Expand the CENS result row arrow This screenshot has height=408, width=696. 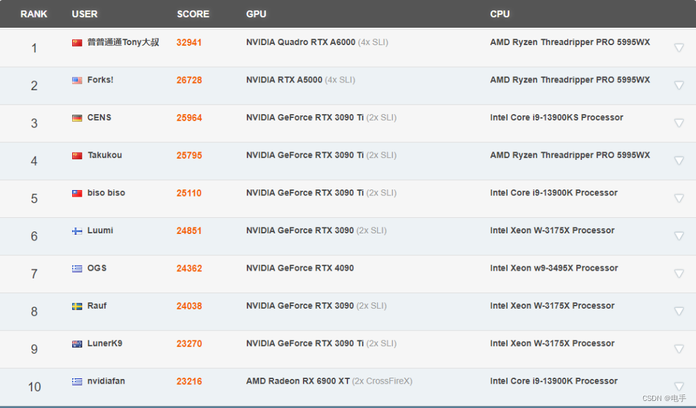click(679, 123)
